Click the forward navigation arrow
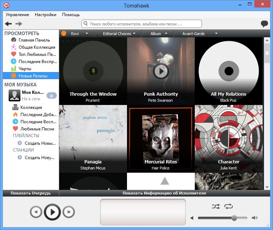 click(x=19, y=24)
